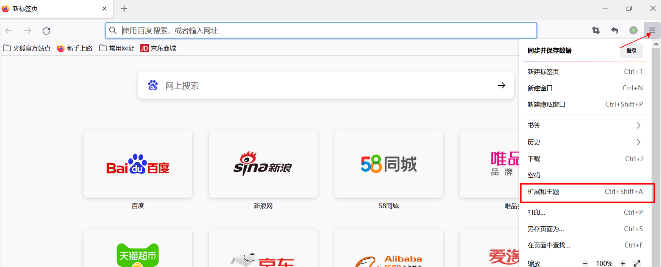Viewport: 661px width, 267px height.
Task: Open a new tab with plus button
Action: 124,8
